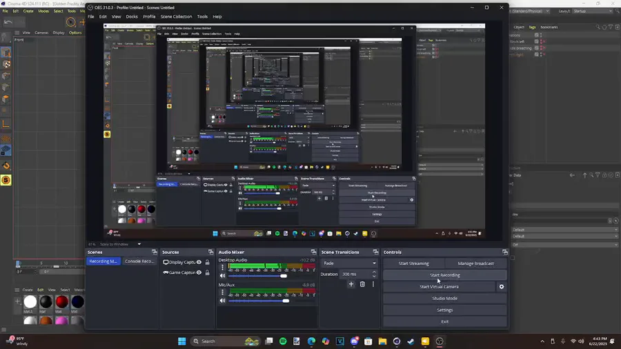This screenshot has height=349, width=621.
Task: Toggle visibility of Display Capture source
Action: [199, 262]
